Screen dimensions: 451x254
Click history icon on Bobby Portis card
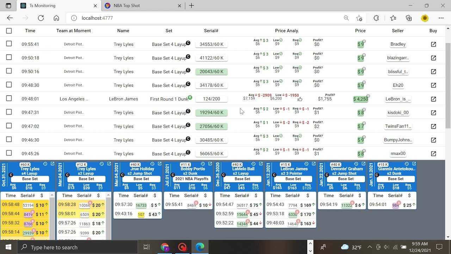(203, 164)
